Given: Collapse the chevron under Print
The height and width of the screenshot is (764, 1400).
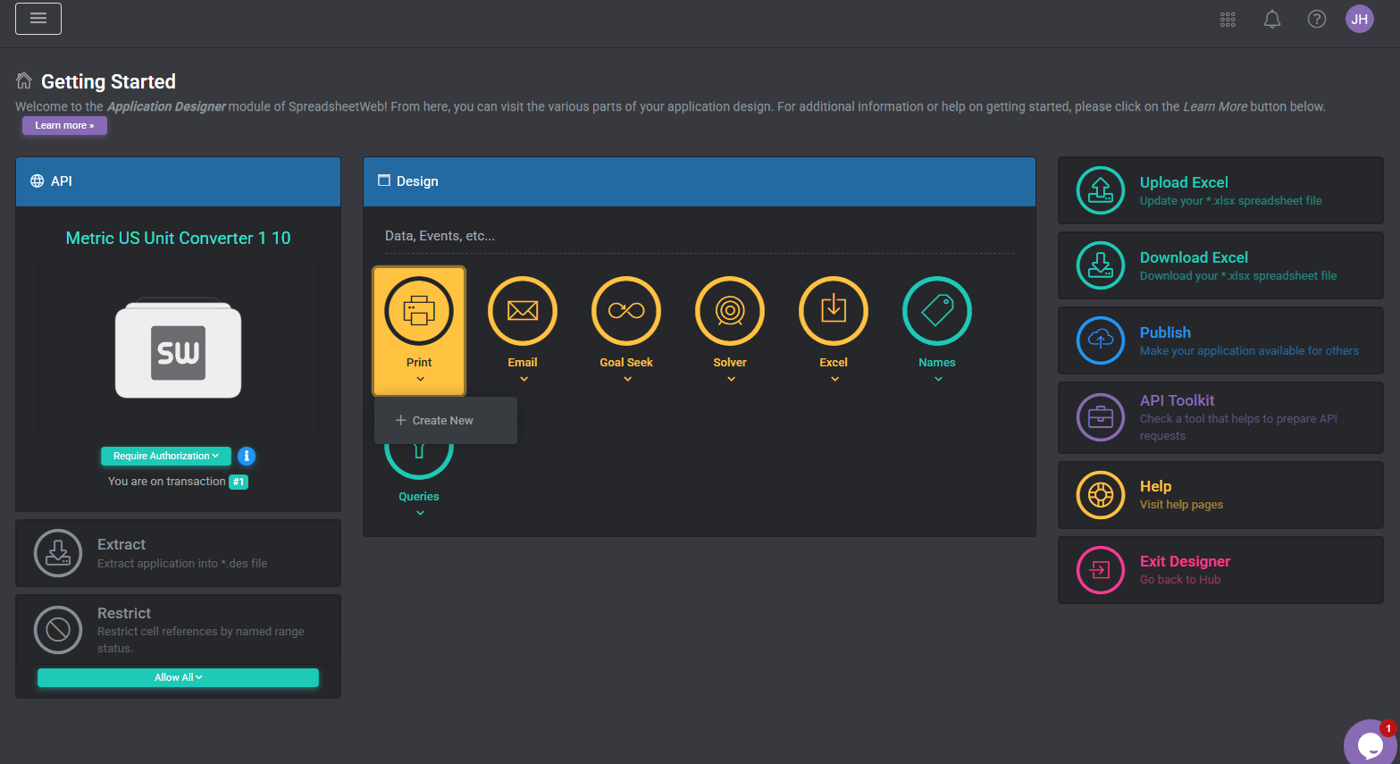Looking at the screenshot, I should point(421,379).
